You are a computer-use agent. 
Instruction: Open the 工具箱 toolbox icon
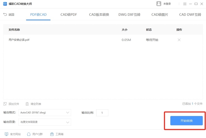[x=52, y=134]
